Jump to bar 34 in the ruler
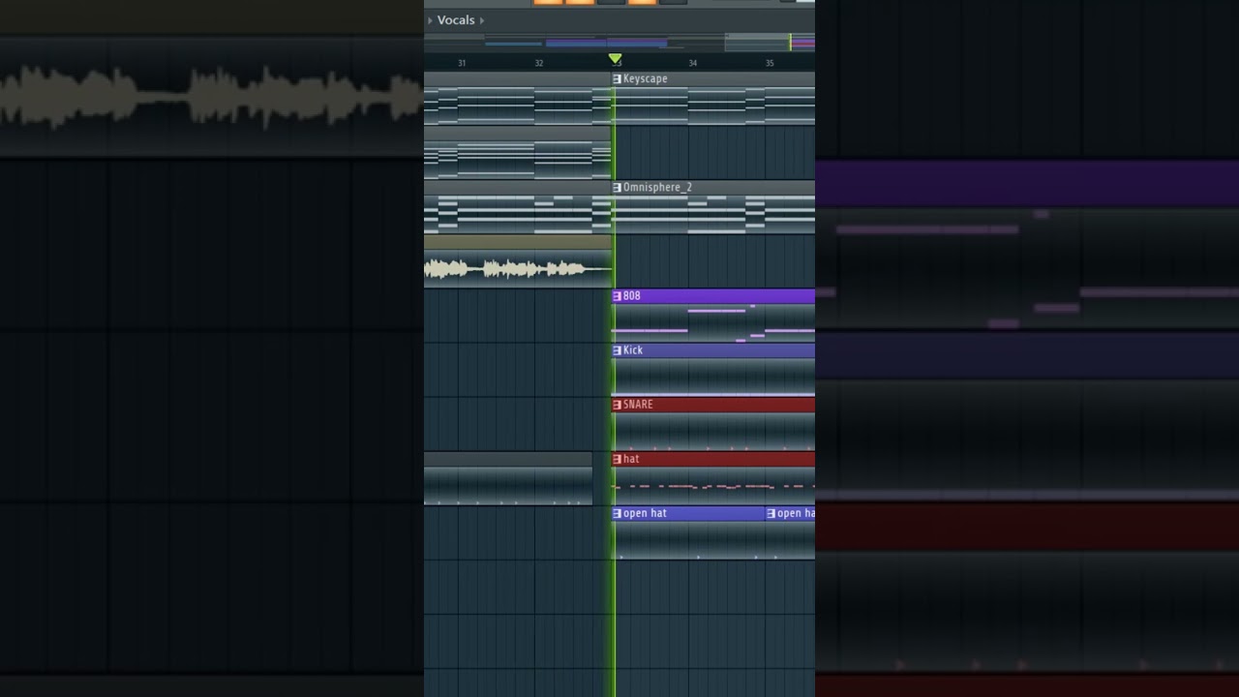 (x=692, y=63)
